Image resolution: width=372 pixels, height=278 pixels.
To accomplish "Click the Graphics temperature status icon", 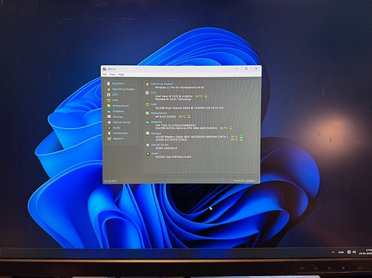I will pyautogui.click(x=230, y=128).
